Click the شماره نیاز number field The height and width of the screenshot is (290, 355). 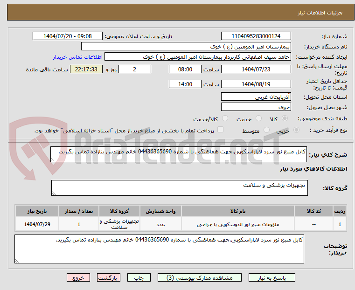256,36
